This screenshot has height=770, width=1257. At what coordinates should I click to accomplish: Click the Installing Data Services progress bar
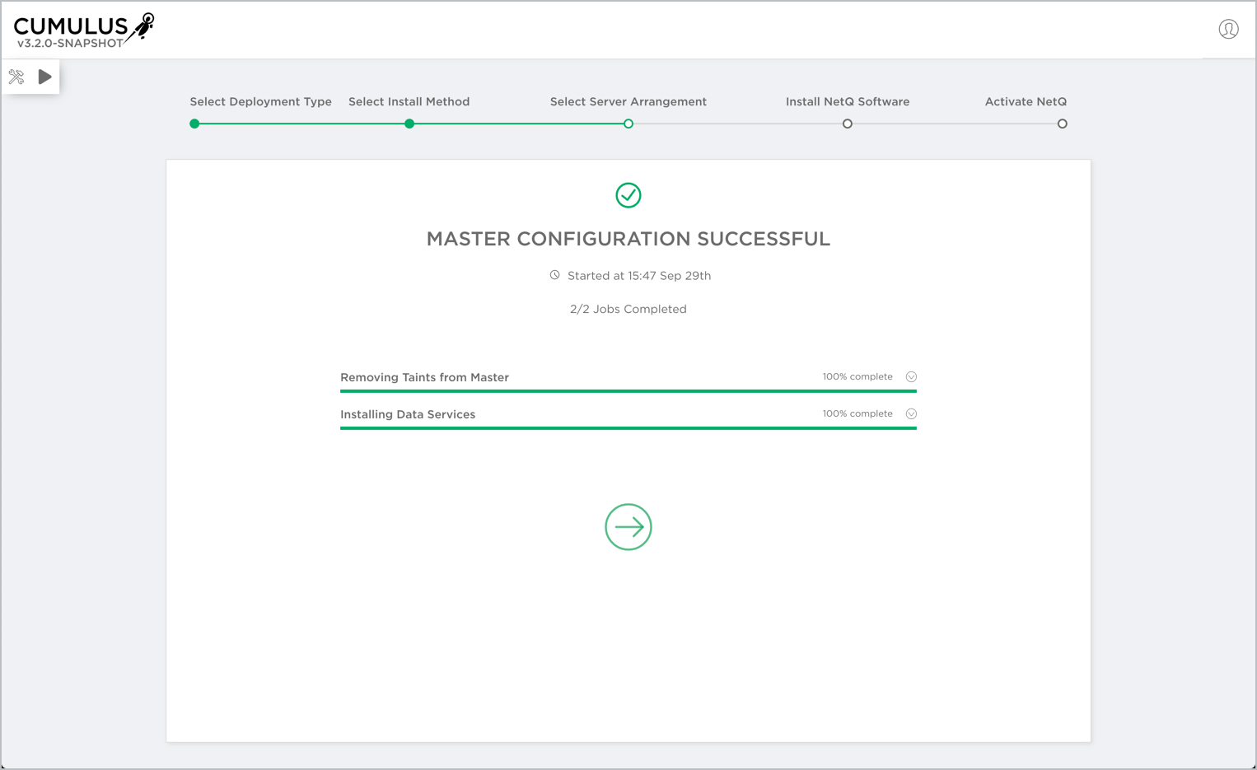(628, 428)
